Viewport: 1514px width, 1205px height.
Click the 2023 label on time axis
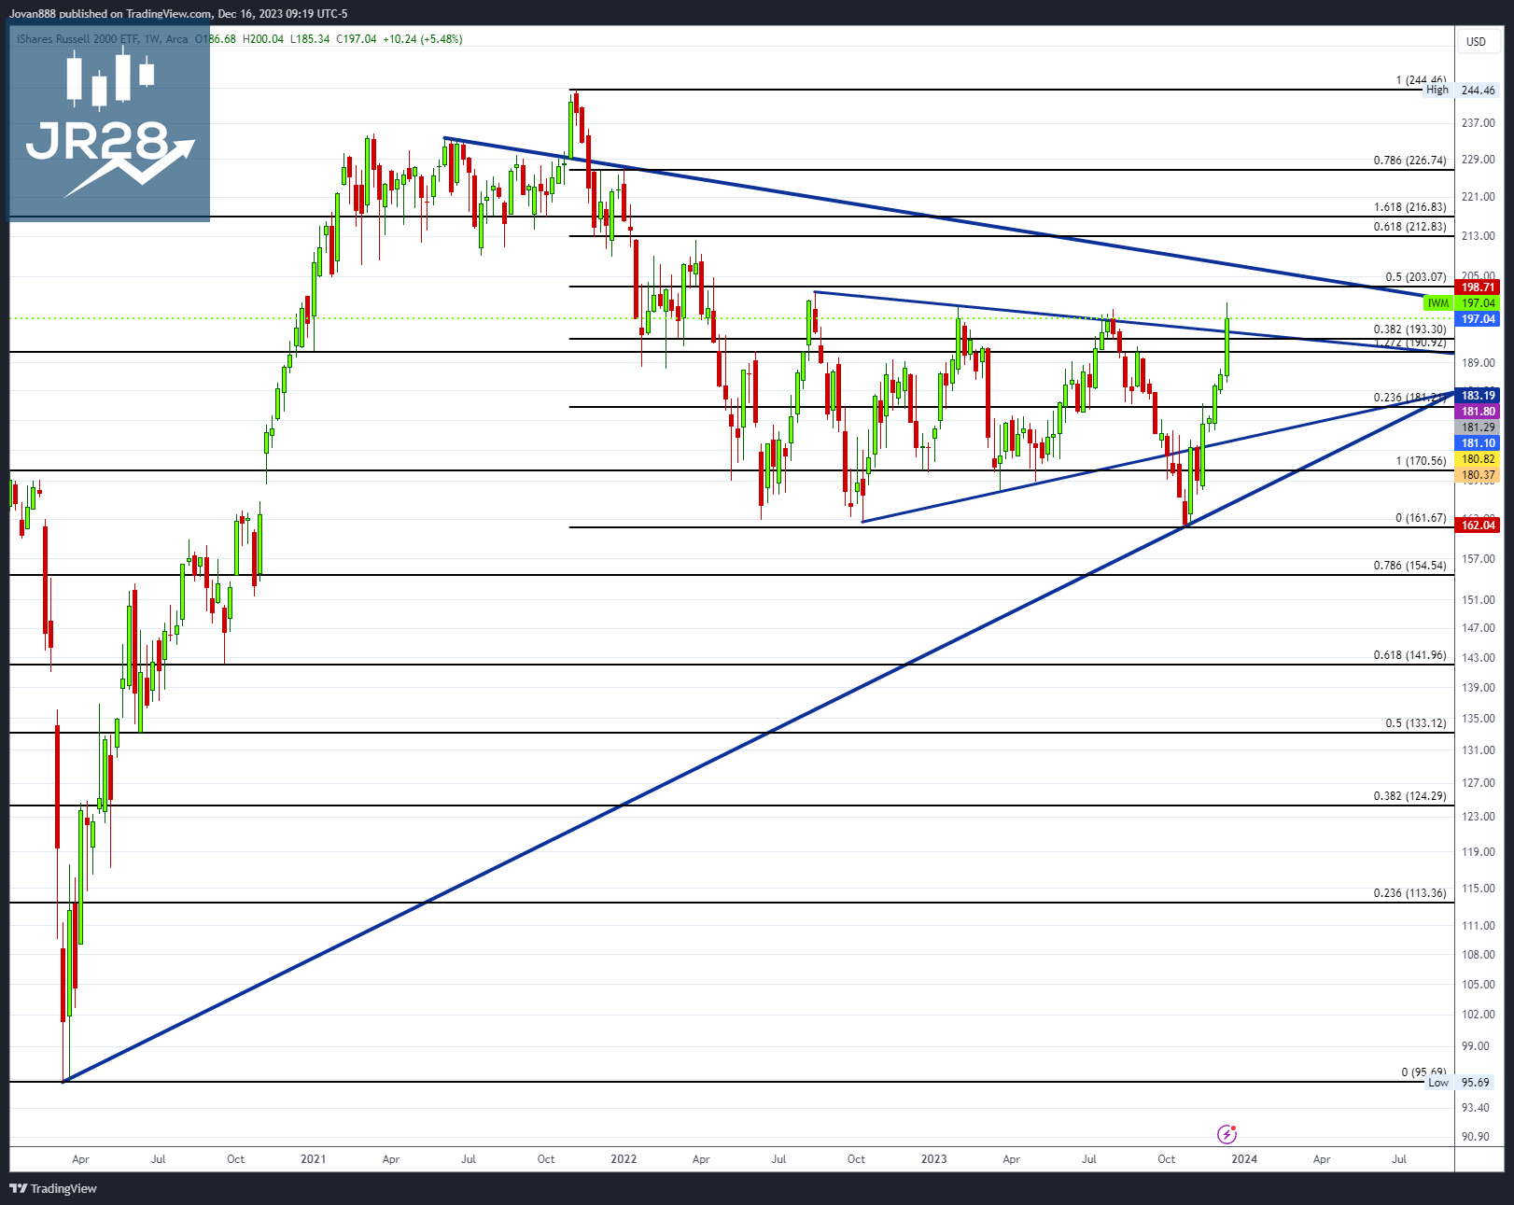coord(933,1159)
